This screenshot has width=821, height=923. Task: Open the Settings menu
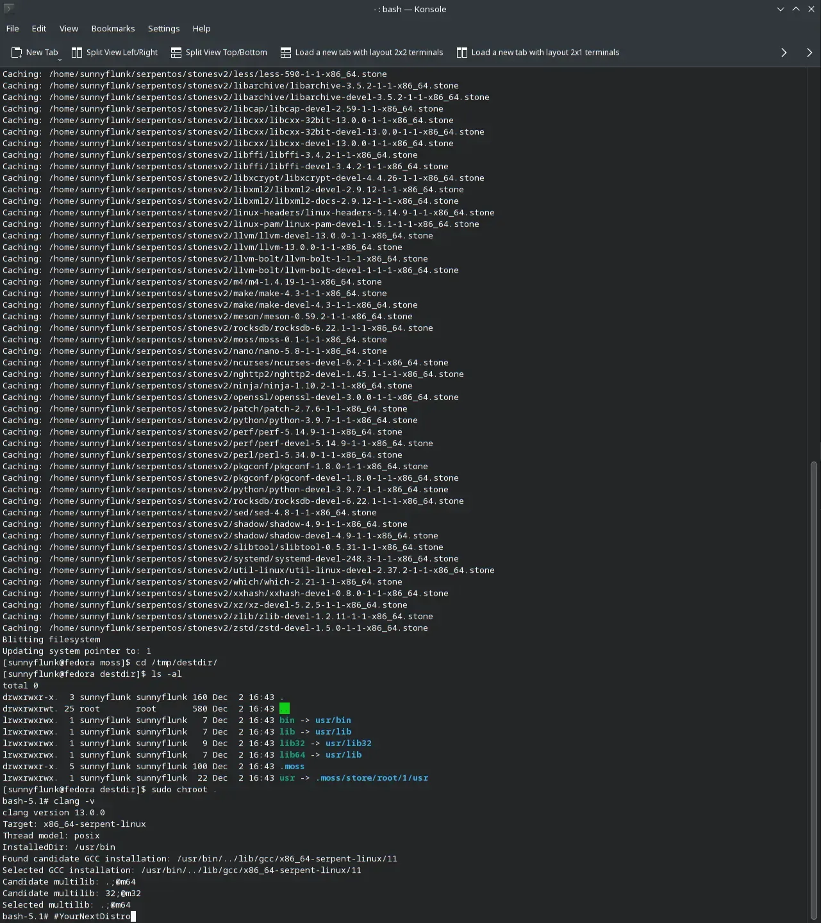pos(163,28)
